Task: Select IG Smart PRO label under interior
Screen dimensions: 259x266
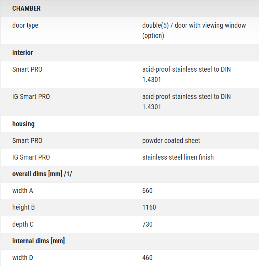Action: click(x=31, y=97)
